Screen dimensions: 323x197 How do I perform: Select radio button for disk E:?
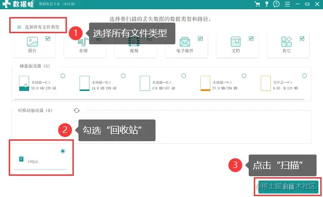184,76
